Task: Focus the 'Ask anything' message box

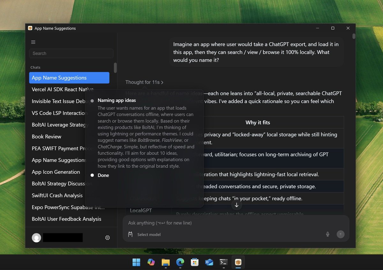Action: 236,223
